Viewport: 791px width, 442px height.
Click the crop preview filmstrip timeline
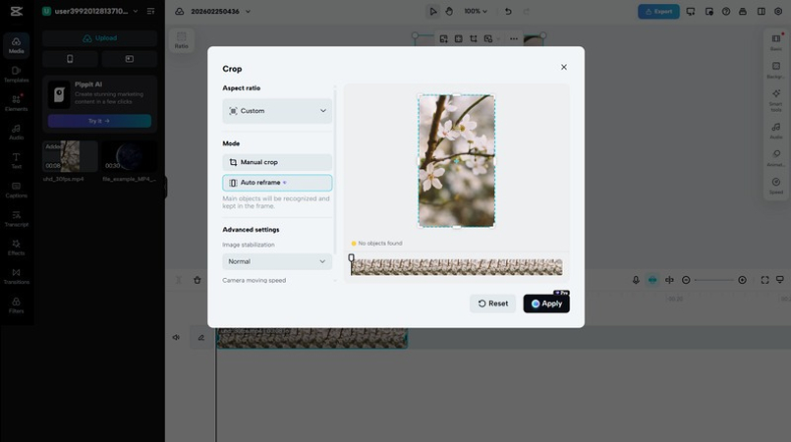457,267
